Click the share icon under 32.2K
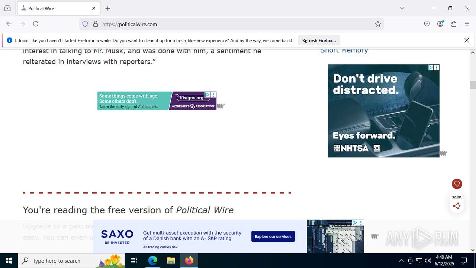Screen dimensions: 476x268 coord(457,206)
